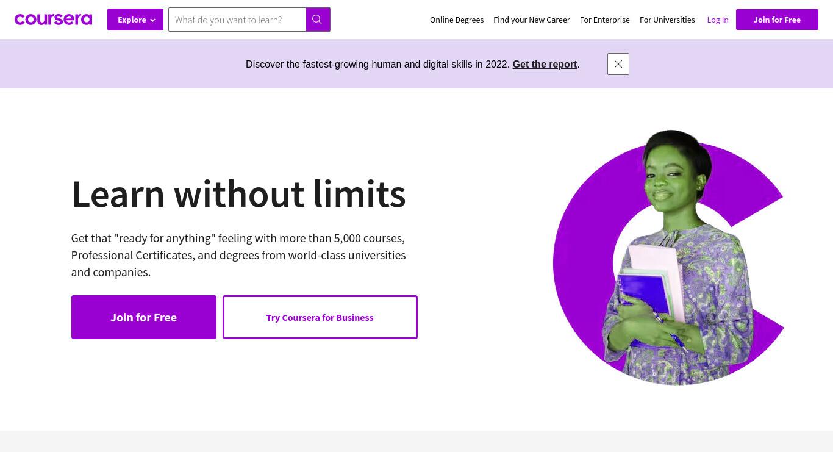Click the large Join for Free button
The image size is (833, 452).
[144, 317]
